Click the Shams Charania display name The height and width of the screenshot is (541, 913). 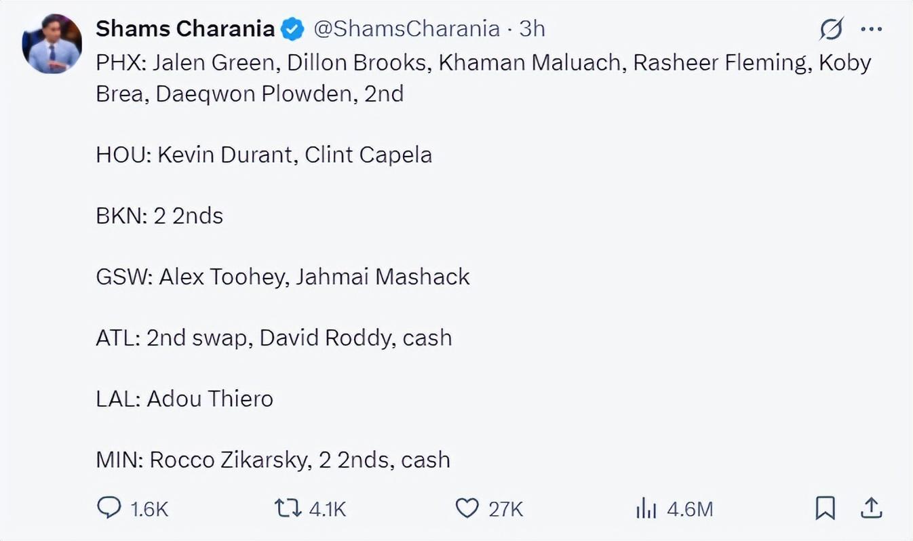pyautogui.click(x=184, y=28)
